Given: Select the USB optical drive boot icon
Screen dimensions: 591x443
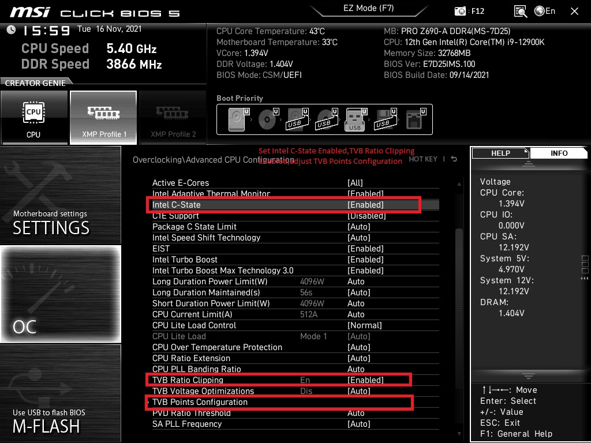Looking at the screenshot, I should (x=327, y=119).
